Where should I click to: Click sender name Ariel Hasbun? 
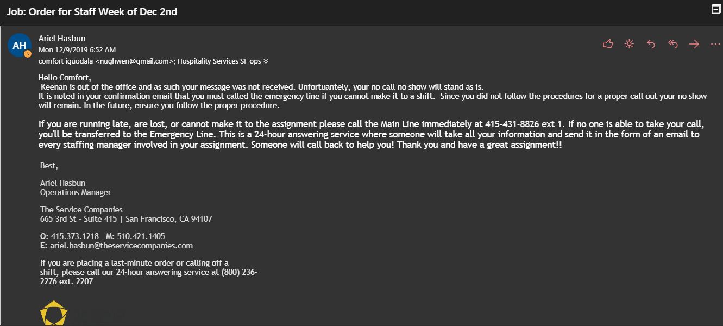pyautogui.click(x=62, y=39)
